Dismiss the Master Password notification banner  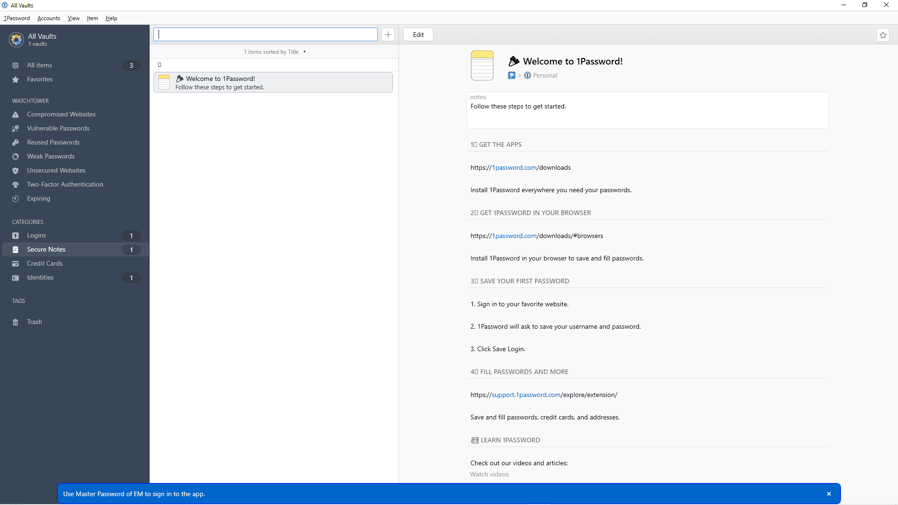pyautogui.click(x=829, y=494)
